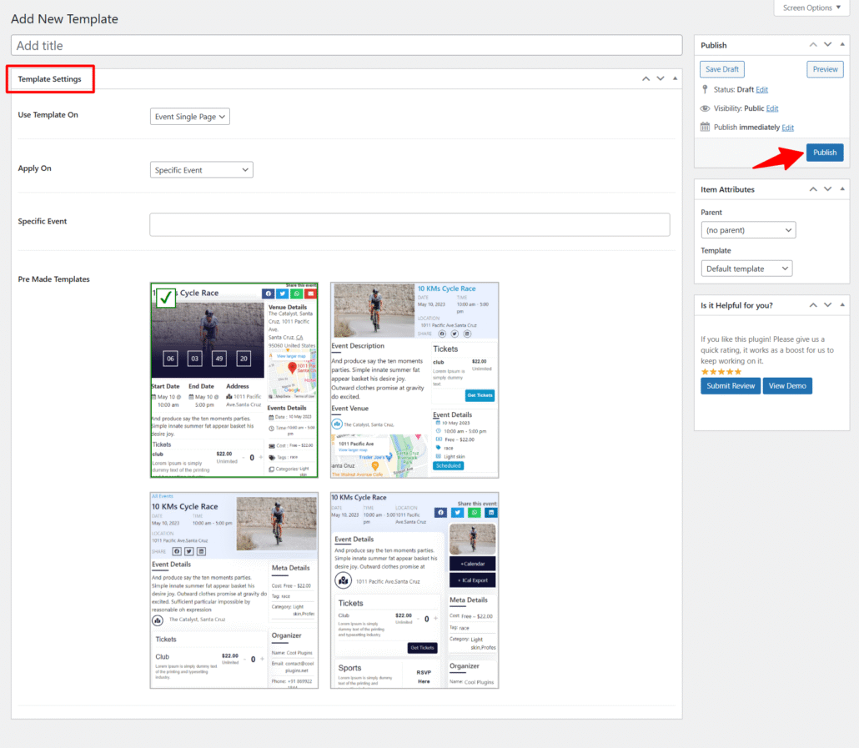This screenshot has width=859, height=748.
Task: Expand the Parent page dropdown
Action: (x=748, y=230)
